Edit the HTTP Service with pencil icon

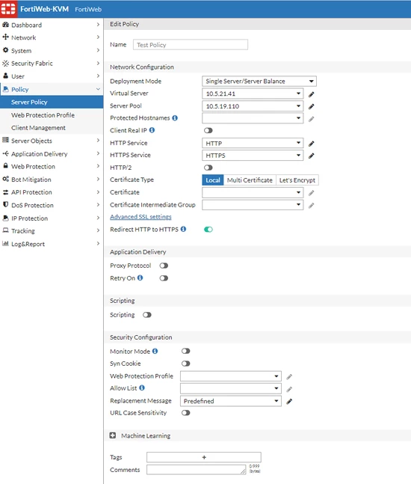pyautogui.click(x=312, y=144)
